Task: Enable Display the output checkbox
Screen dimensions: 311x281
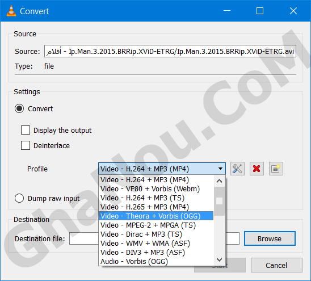Action: 26,130
